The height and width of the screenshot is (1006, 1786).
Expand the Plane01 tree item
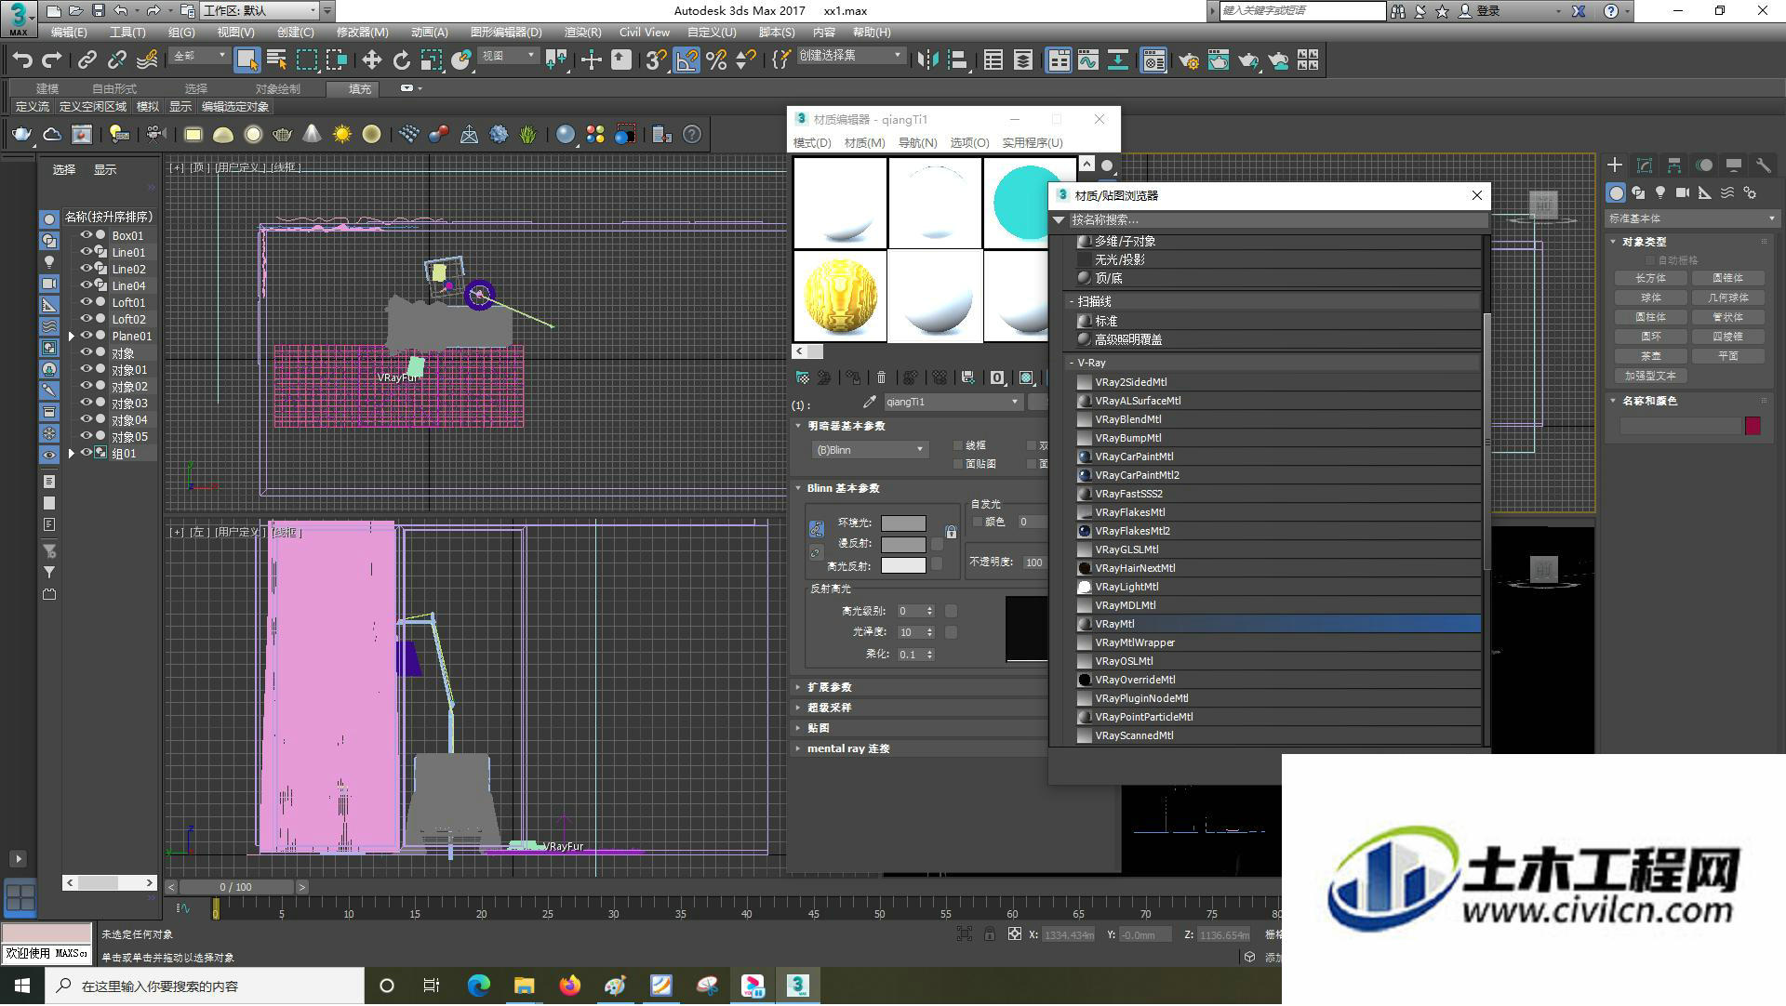72,336
